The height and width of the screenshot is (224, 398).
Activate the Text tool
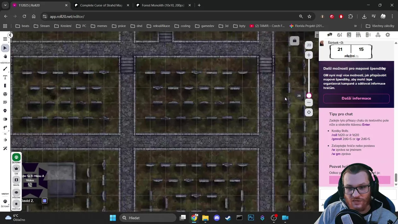5,77
